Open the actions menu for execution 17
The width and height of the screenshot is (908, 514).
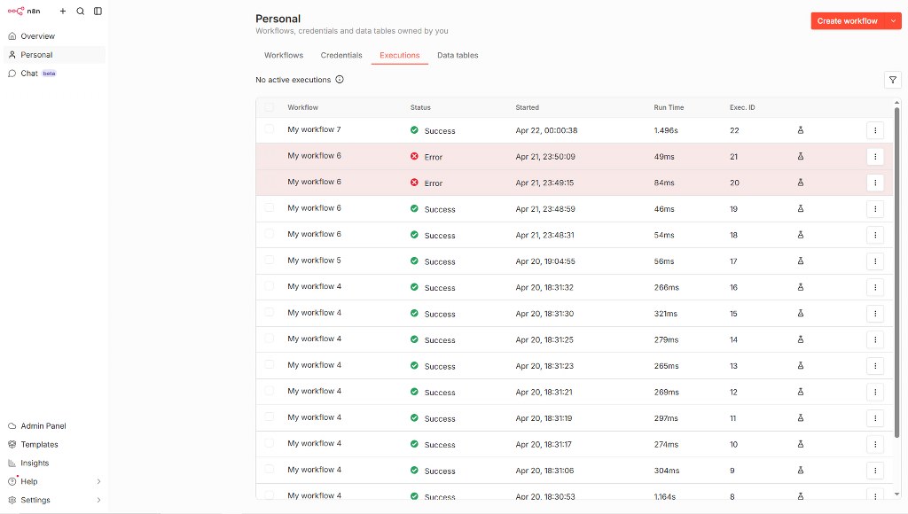click(875, 261)
